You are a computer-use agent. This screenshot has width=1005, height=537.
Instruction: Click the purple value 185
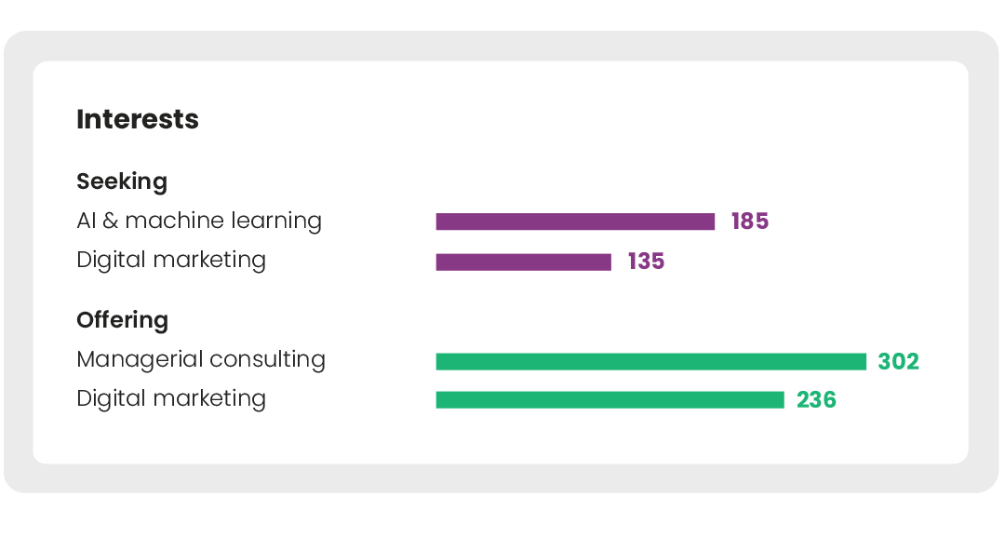click(750, 222)
